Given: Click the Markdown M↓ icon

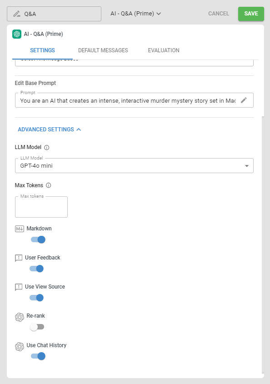Looking at the screenshot, I should [20, 229].
